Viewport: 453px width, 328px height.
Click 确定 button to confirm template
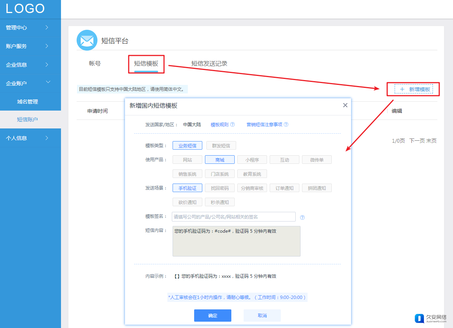[212, 315]
